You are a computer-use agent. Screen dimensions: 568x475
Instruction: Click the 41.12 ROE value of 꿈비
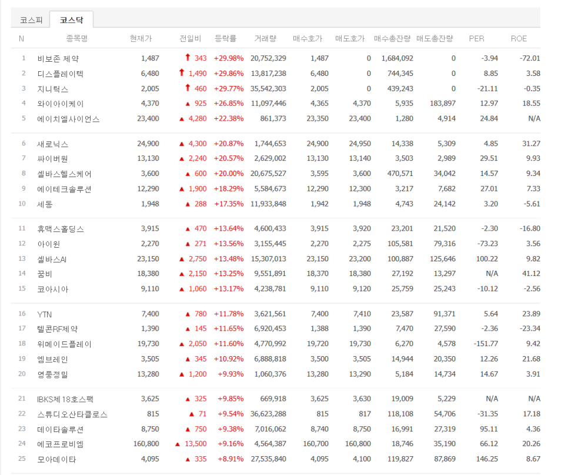click(532, 273)
